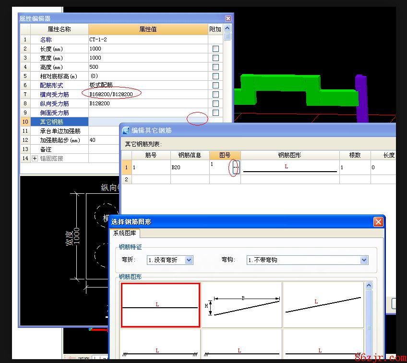Open the 弯钩 dropdown list

(364, 260)
